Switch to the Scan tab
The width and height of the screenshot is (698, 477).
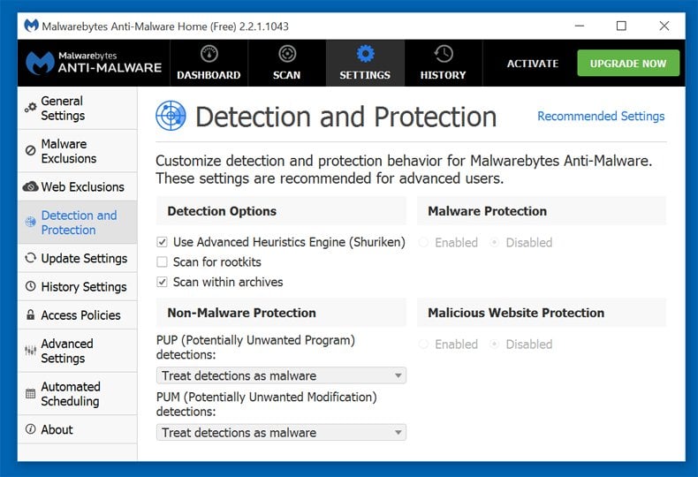click(x=286, y=63)
